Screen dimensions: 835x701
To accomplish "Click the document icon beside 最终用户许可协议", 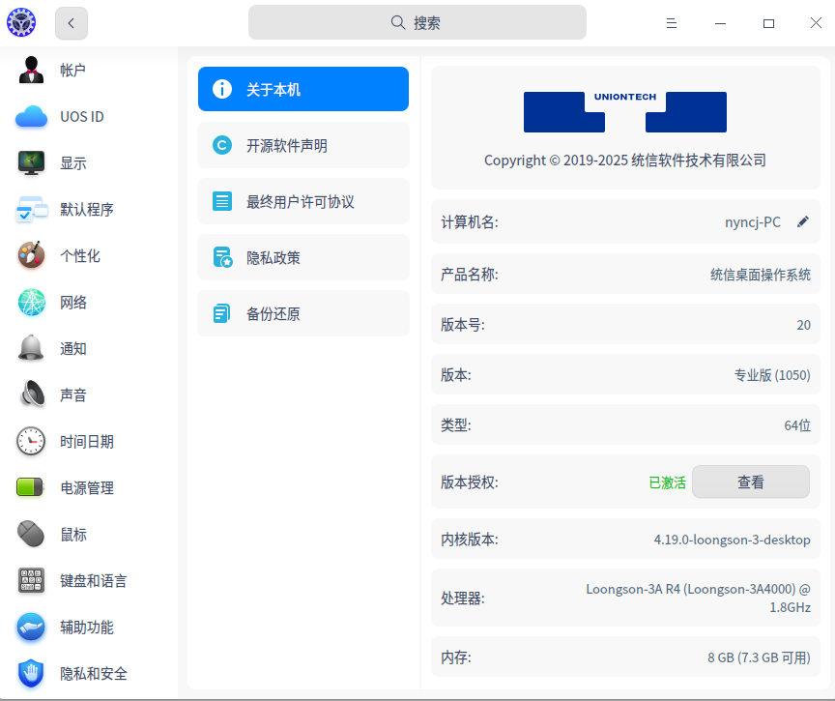I will (222, 201).
